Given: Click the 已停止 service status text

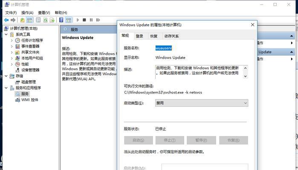Looking at the screenshot, I should (161, 129).
